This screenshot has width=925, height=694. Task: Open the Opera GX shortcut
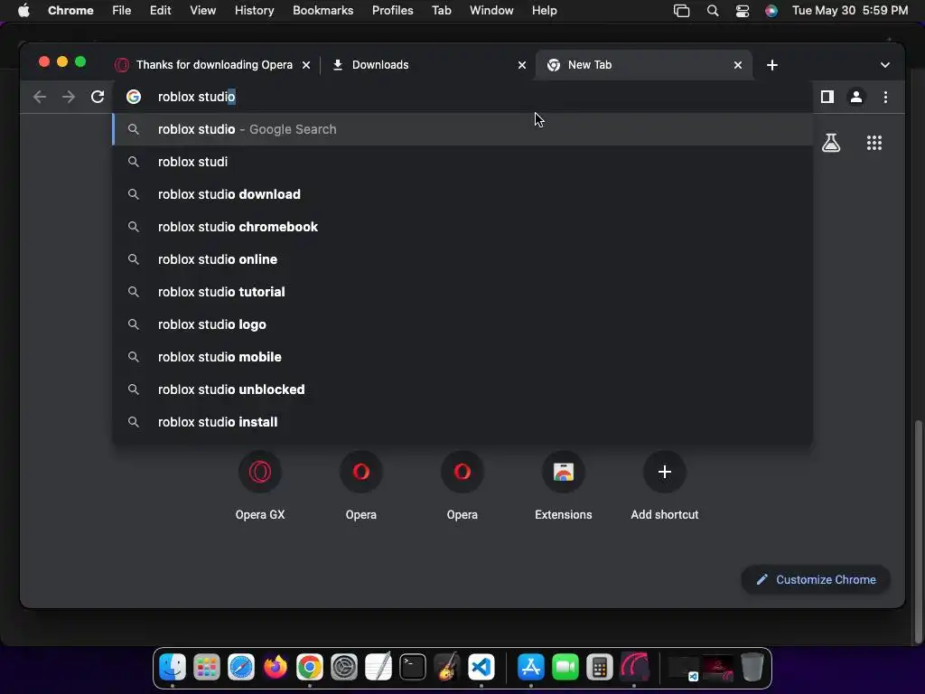tap(260, 485)
